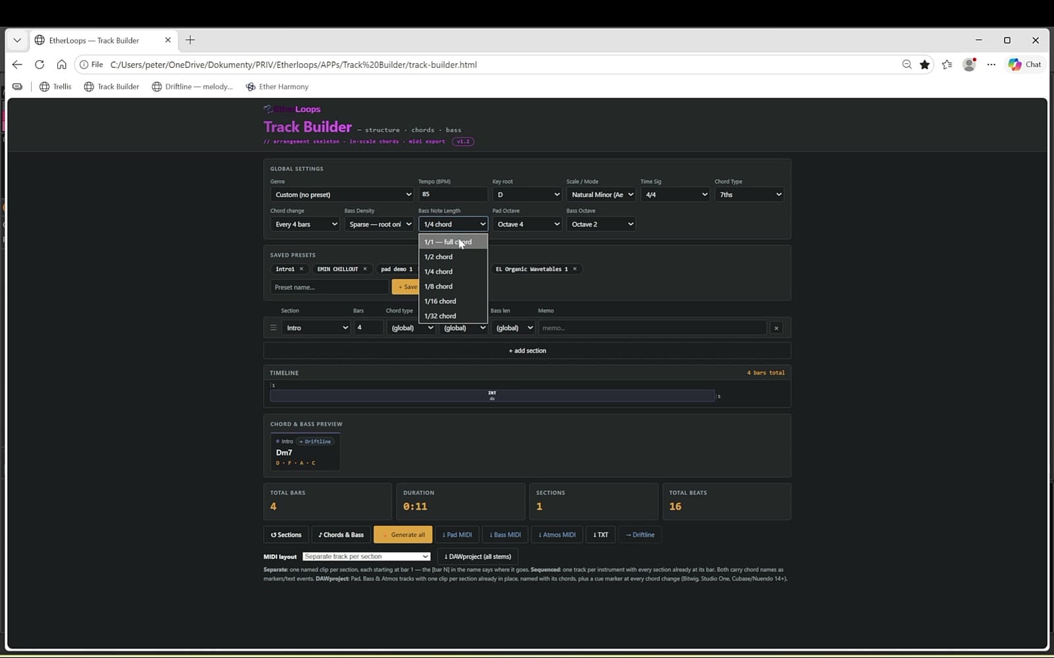Open a new browser tab with plus icon
The width and height of the screenshot is (1054, 658).
tap(190, 40)
